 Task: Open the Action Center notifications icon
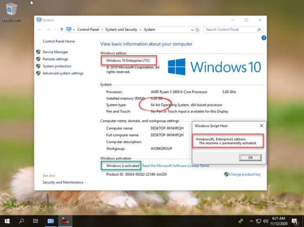click(x=295, y=221)
